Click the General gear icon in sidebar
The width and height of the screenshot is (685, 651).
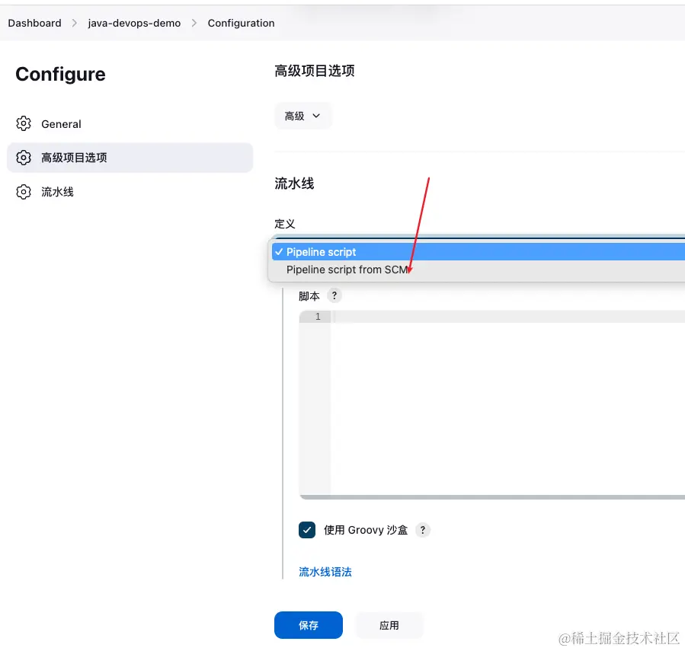tap(24, 123)
